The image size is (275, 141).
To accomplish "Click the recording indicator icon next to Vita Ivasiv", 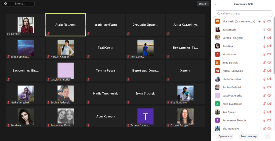I will pos(259,21).
